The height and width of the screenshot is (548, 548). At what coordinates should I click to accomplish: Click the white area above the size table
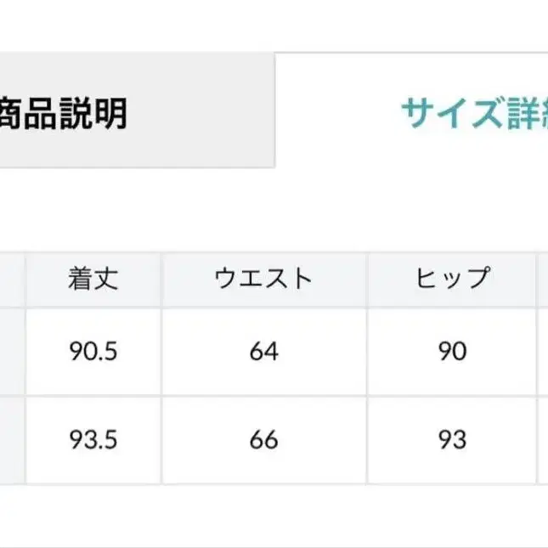coord(272,211)
